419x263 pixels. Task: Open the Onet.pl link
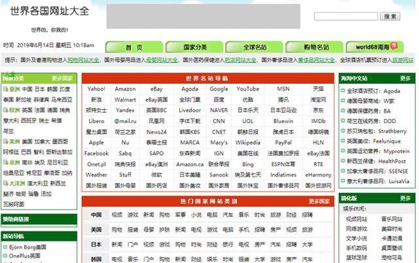pyautogui.click(x=96, y=165)
